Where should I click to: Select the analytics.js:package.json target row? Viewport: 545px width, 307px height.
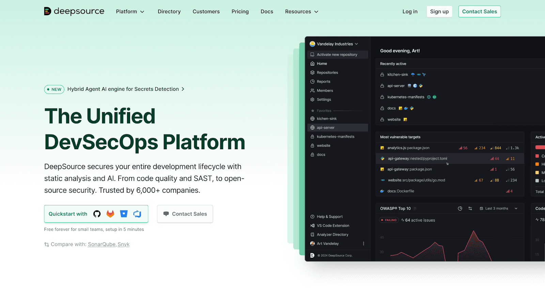(450, 148)
